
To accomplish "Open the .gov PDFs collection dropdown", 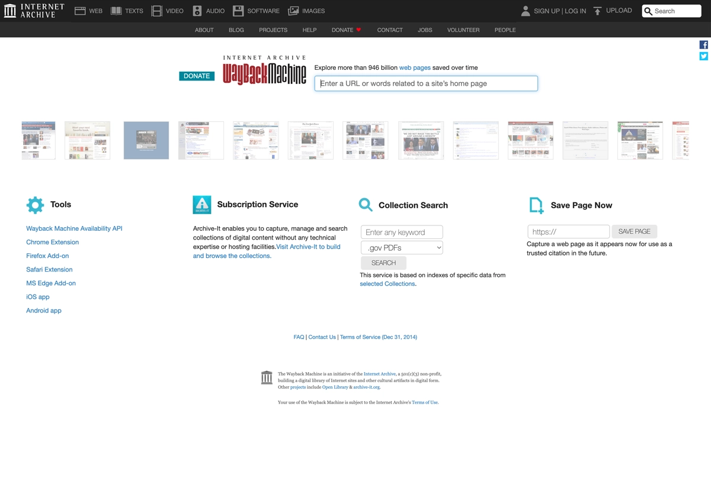I will pos(402,247).
